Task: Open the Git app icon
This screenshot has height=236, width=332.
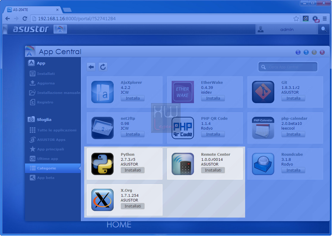Action: tap(263, 92)
